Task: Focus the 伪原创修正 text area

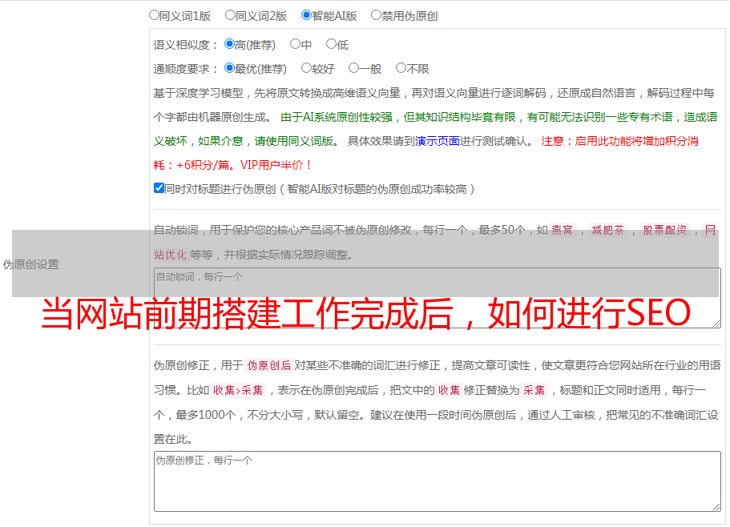Action: (x=437, y=481)
